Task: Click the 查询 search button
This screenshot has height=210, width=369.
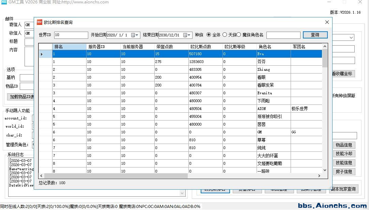Action: (315, 35)
